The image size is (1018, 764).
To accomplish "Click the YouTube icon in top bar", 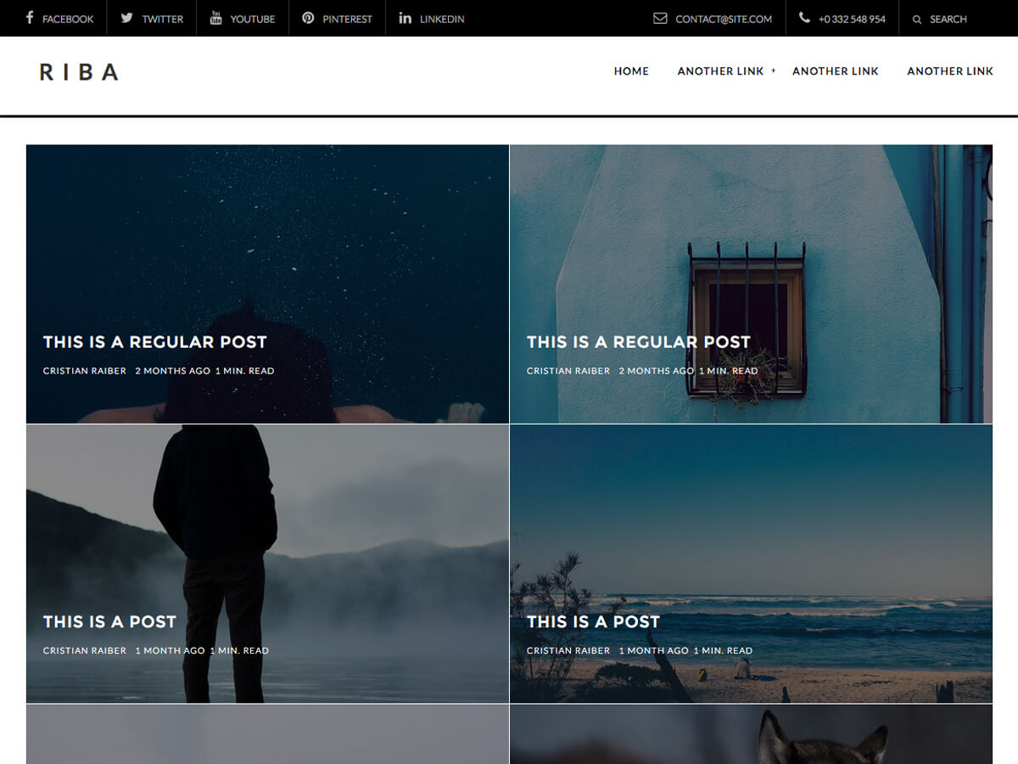I will pyautogui.click(x=215, y=18).
